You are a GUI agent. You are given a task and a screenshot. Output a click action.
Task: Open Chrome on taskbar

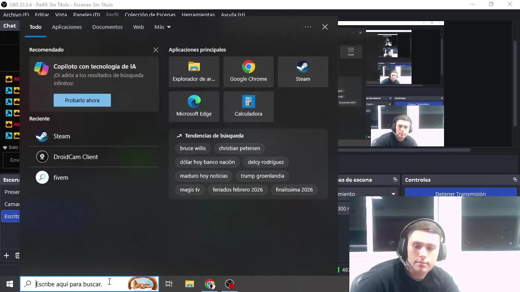click(x=210, y=284)
